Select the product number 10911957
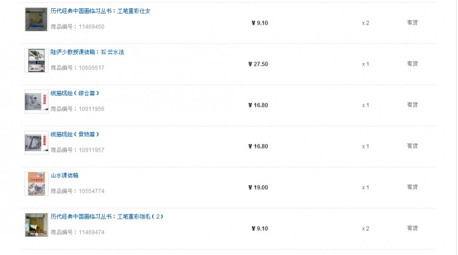The image size is (458, 255). (x=92, y=150)
